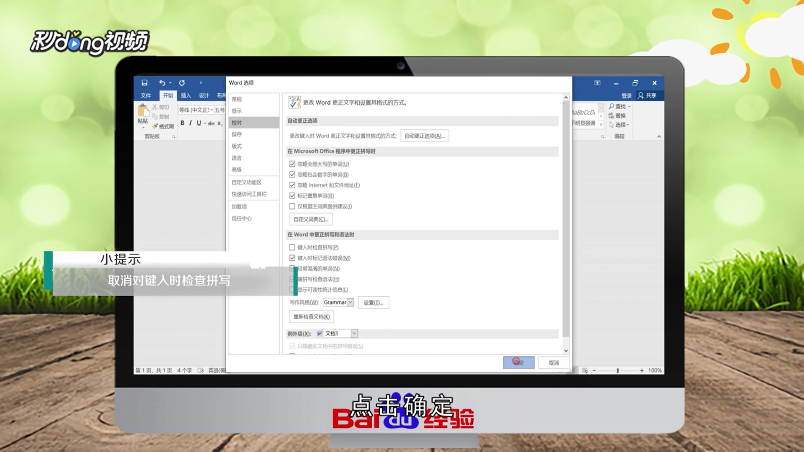Open Customize Quick Access Toolbar arrow
Screen dimensions: 804x452
click(x=201, y=83)
